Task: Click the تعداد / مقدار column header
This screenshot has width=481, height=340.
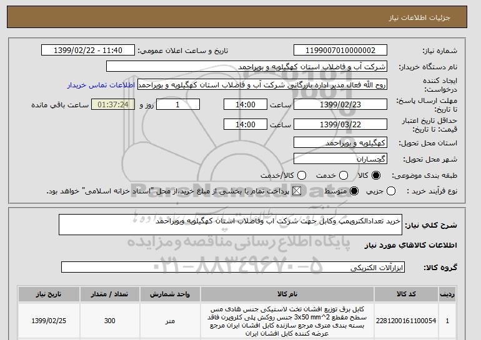Action: click(109, 294)
